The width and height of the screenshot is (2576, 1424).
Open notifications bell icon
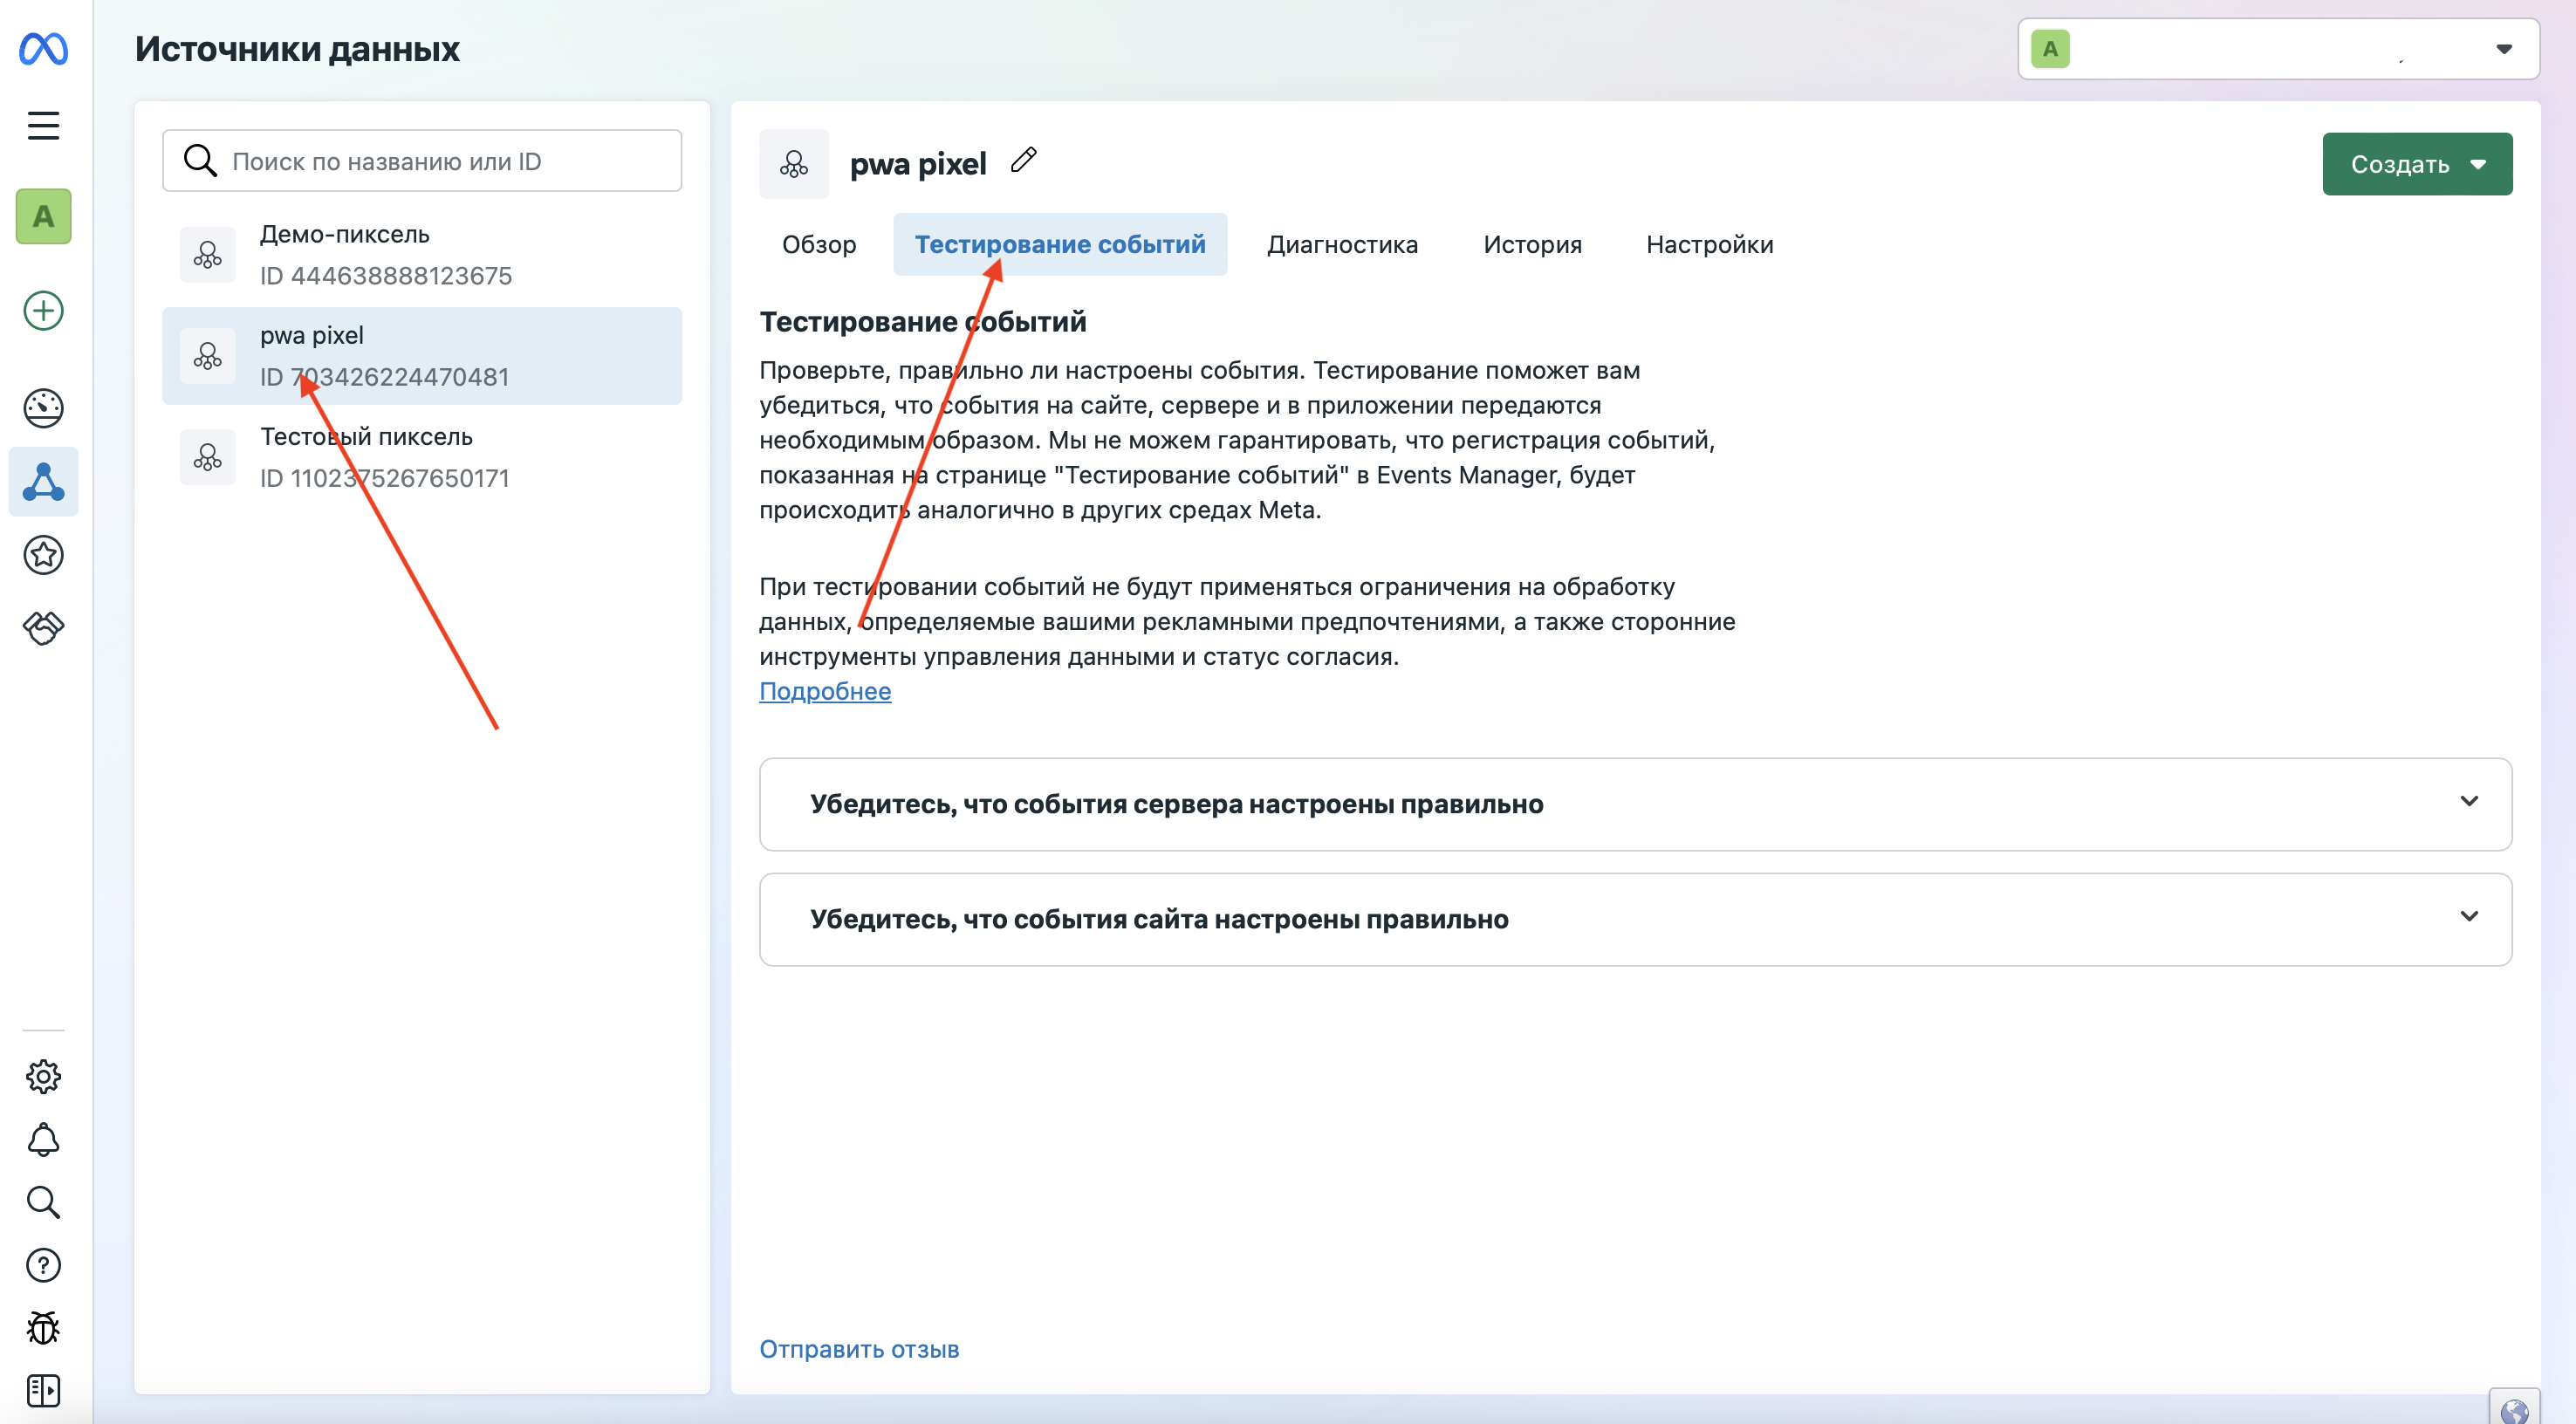tap(43, 1140)
